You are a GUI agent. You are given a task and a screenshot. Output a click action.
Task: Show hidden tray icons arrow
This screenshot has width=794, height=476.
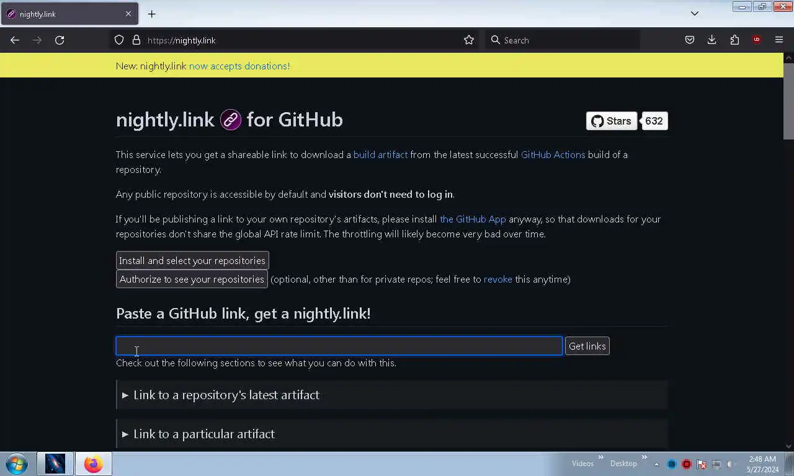(656, 464)
